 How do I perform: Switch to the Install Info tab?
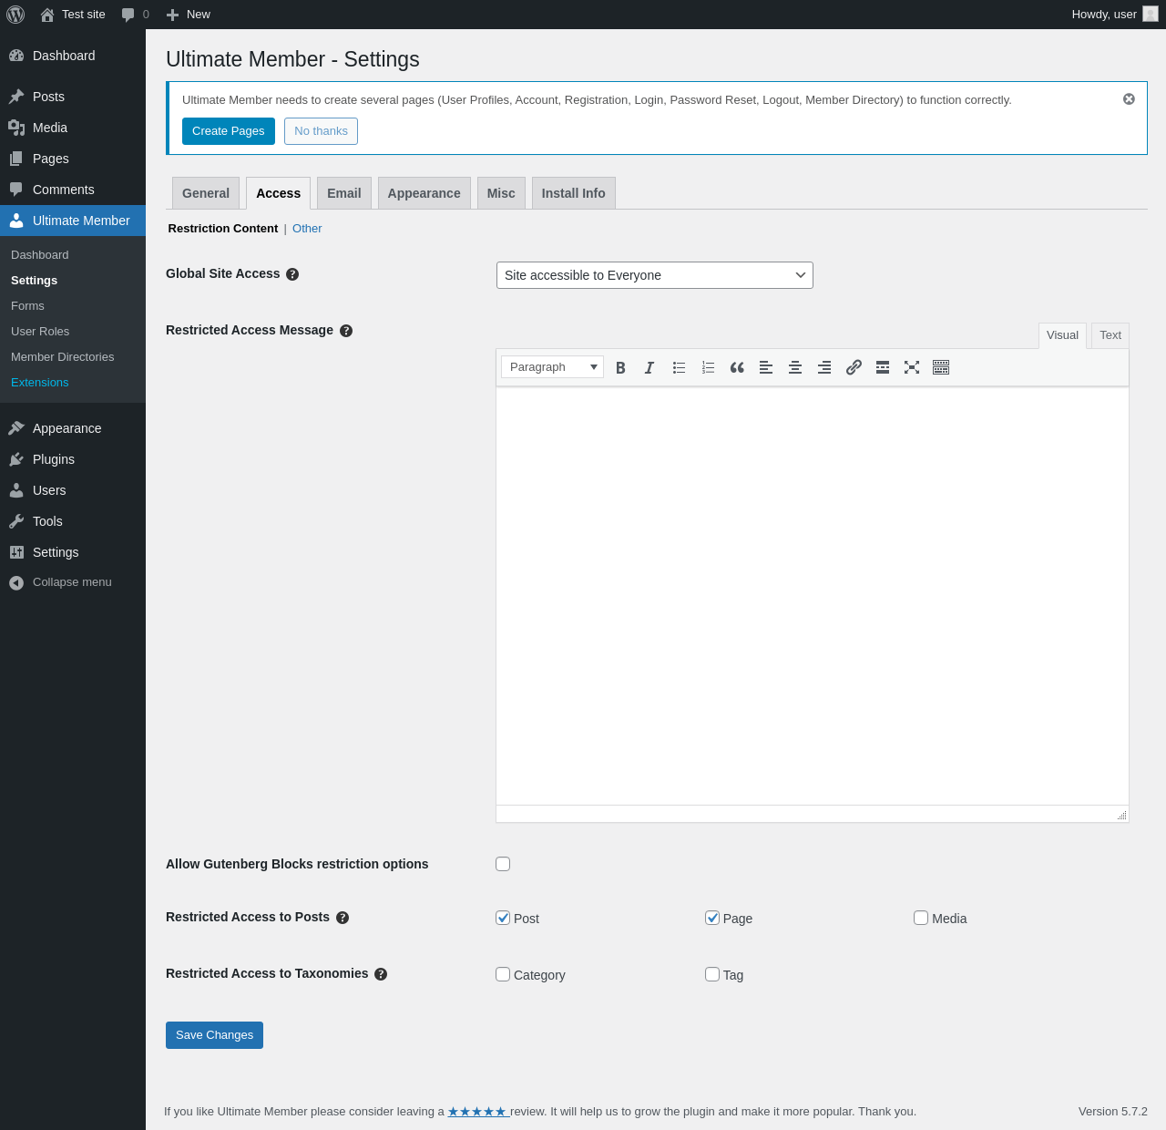(x=574, y=193)
